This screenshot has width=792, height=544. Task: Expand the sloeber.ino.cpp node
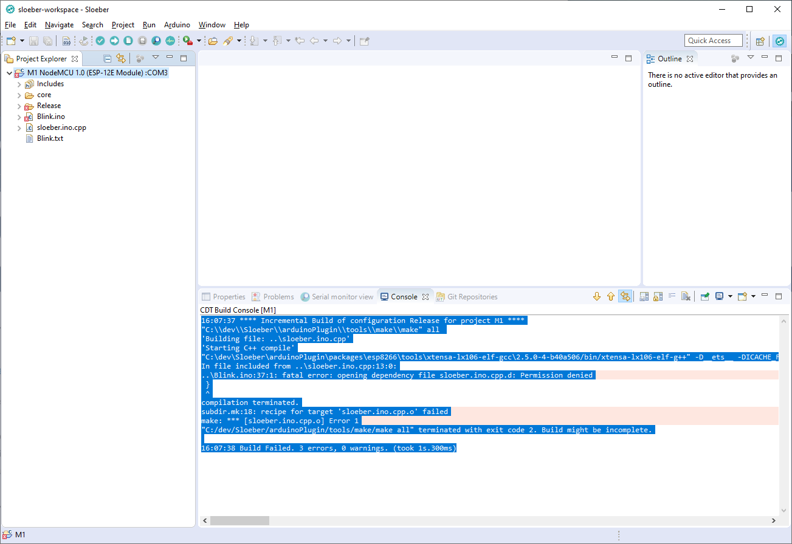pos(19,128)
